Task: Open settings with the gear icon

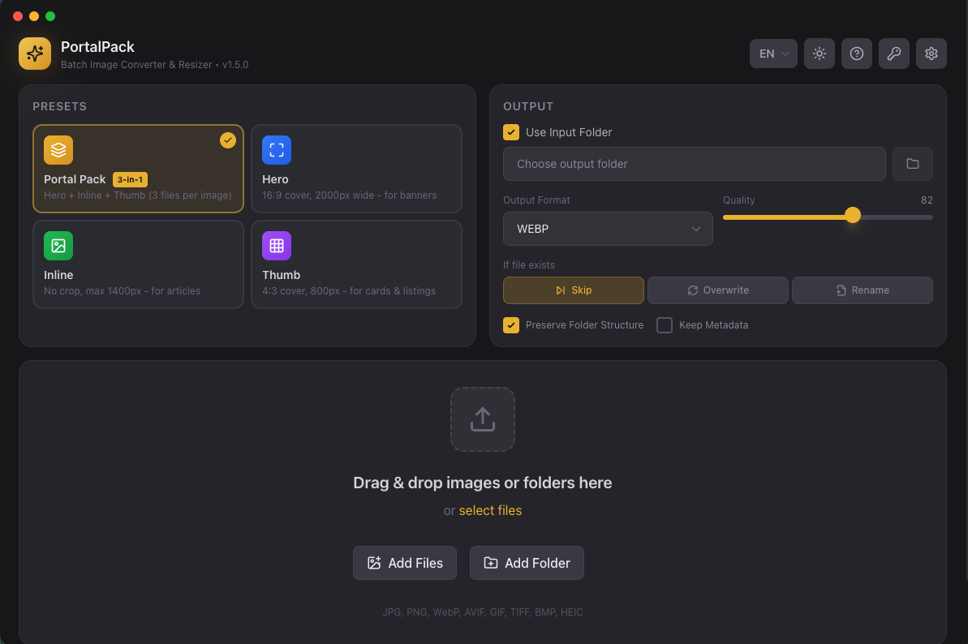Action: [x=931, y=54]
